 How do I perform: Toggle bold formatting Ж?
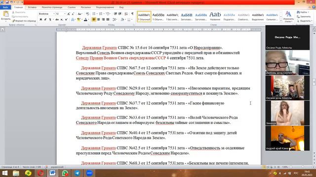40,20
